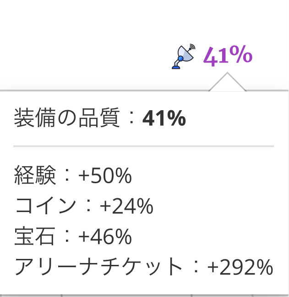
Task: Click the horizontal divider under 装備の品質
Action: tap(144, 146)
